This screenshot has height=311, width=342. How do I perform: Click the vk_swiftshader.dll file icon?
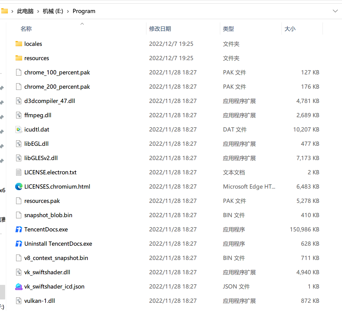[x=19, y=272]
